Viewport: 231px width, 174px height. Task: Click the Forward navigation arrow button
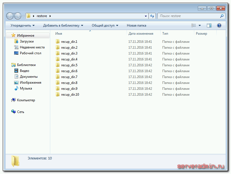pos(17,16)
